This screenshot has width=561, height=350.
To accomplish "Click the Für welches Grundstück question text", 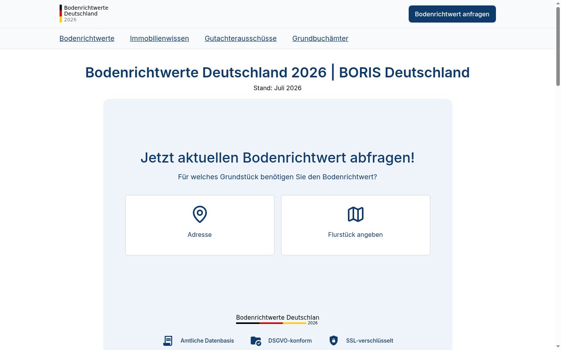I will pyautogui.click(x=277, y=177).
